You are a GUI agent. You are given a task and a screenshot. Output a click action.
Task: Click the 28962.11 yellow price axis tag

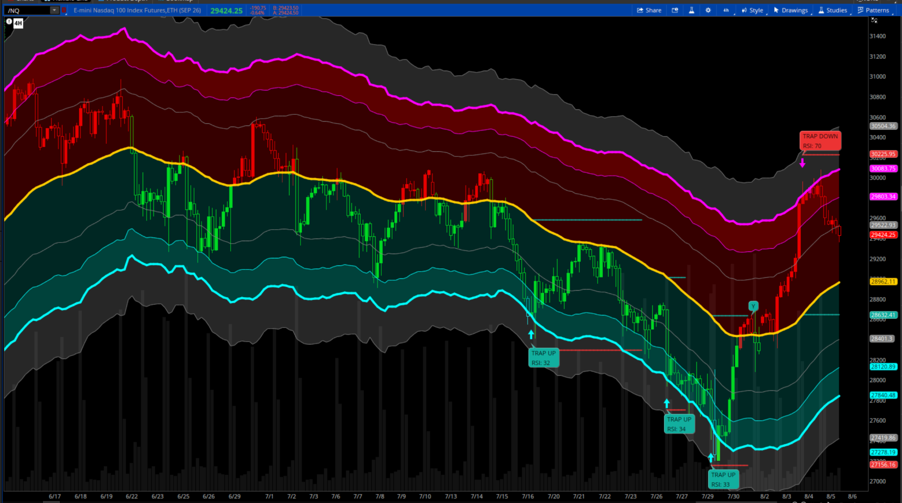pyautogui.click(x=883, y=281)
